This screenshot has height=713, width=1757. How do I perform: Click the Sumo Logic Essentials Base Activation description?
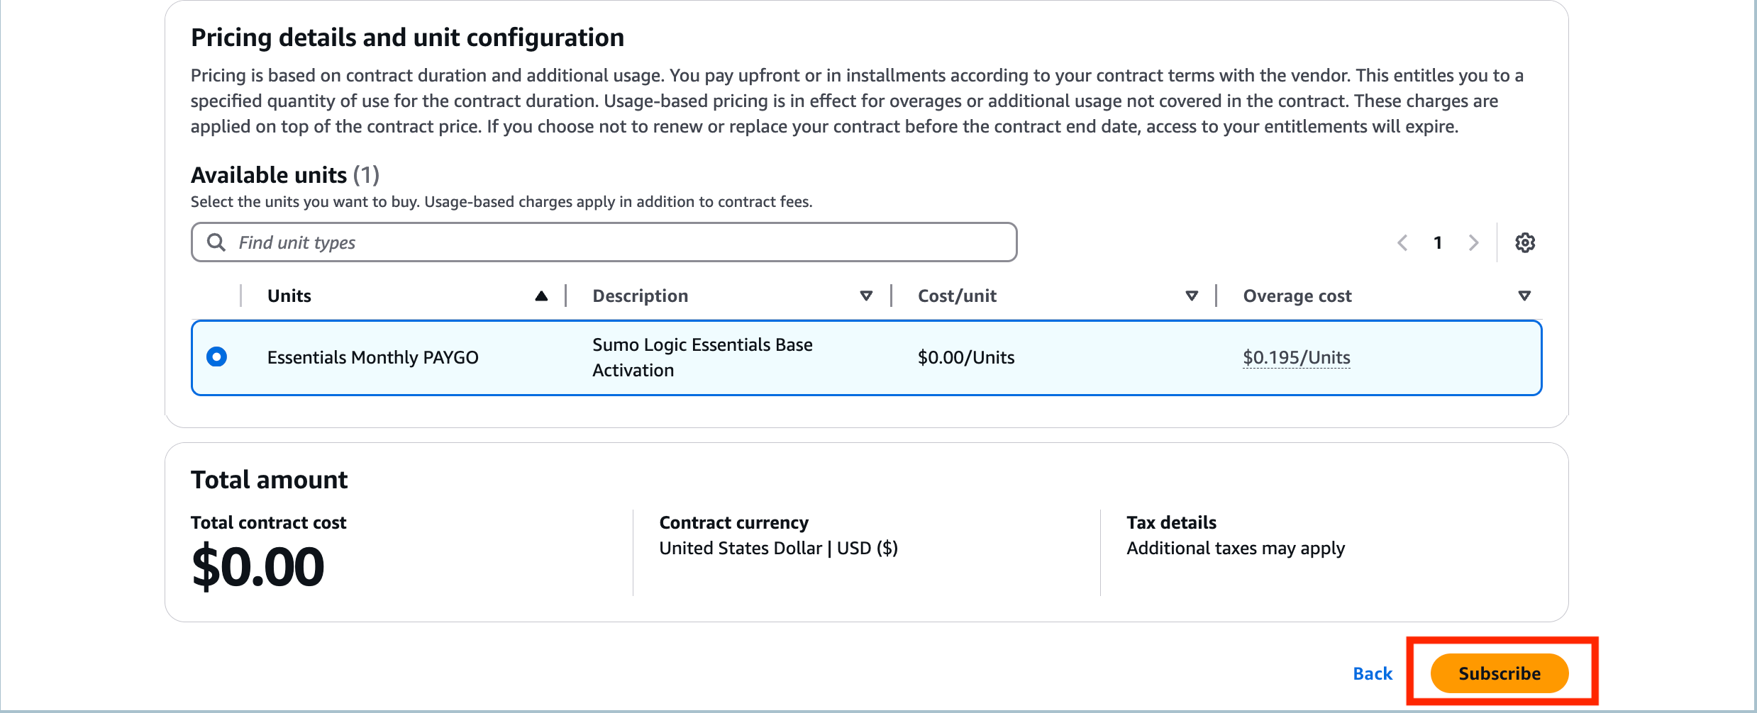[702, 357]
